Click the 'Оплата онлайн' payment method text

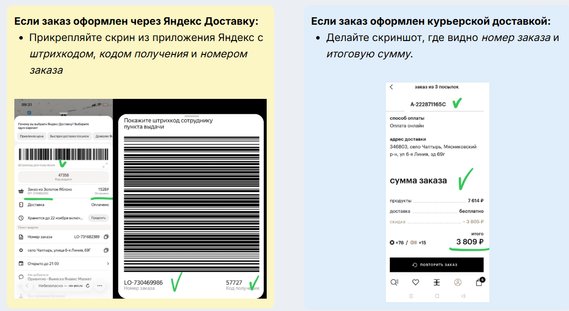407,126
